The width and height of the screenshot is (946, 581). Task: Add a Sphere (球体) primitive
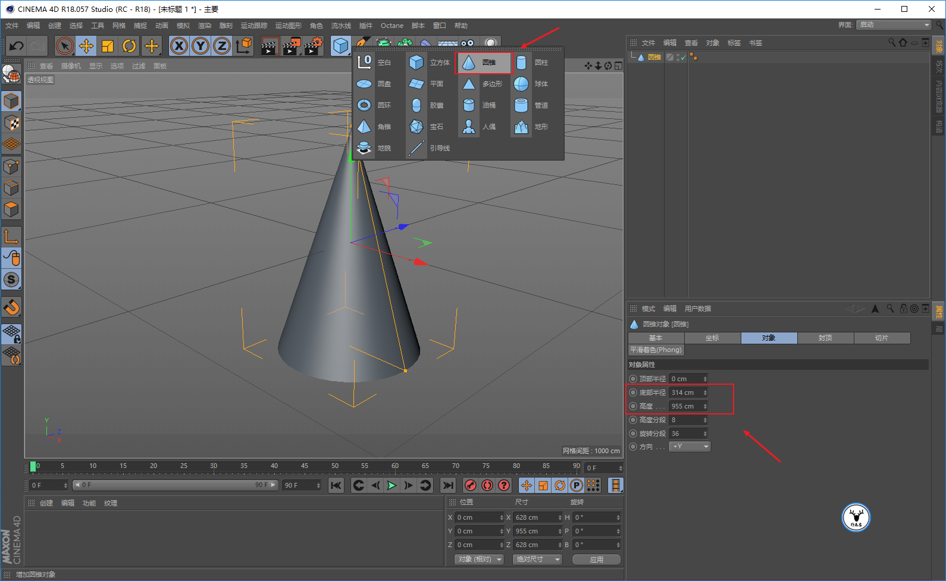point(531,84)
